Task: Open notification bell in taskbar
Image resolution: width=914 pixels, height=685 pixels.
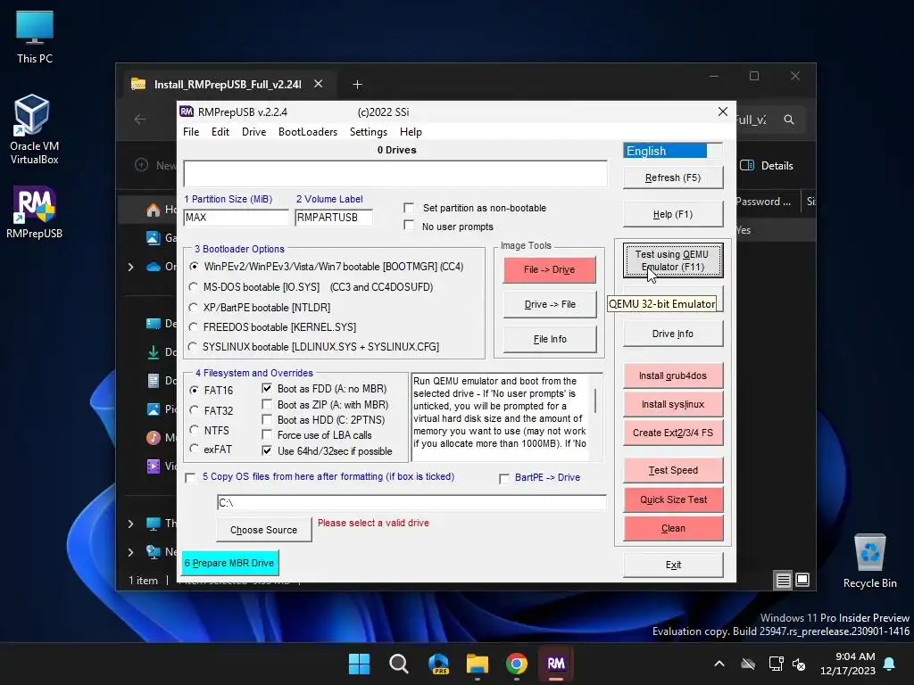Action: (890, 664)
